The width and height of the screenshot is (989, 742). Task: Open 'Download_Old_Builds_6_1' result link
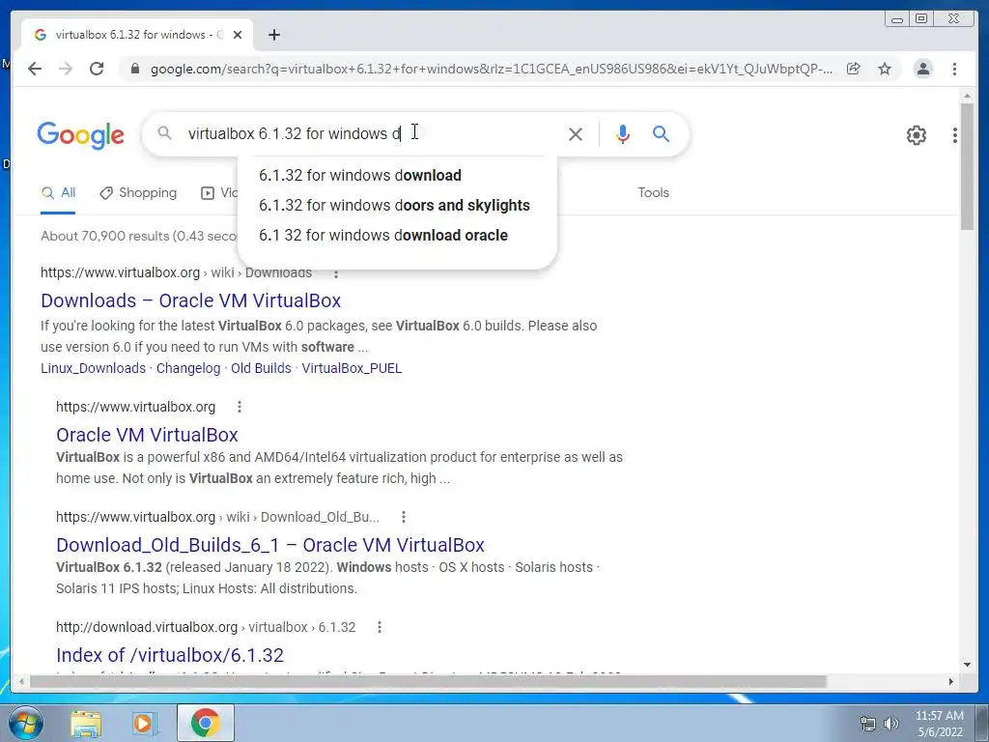(x=270, y=545)
